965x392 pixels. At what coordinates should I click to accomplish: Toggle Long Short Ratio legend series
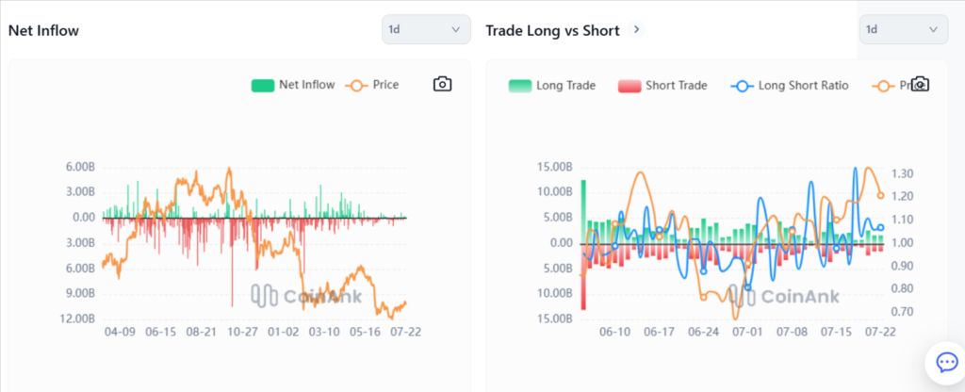(x=790, y=86)
